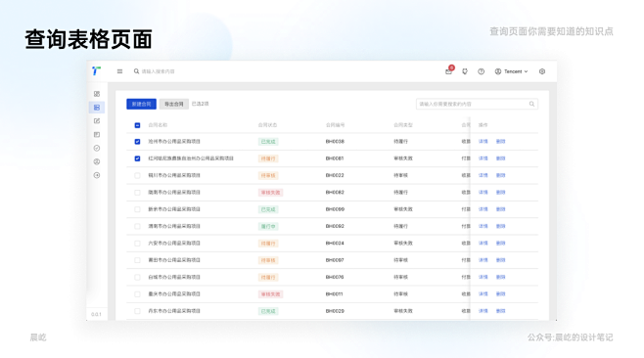This screenshot has height=358, width=644.
Task: Open the dashboard icon in the sidebar
Action: pos(97,94)
